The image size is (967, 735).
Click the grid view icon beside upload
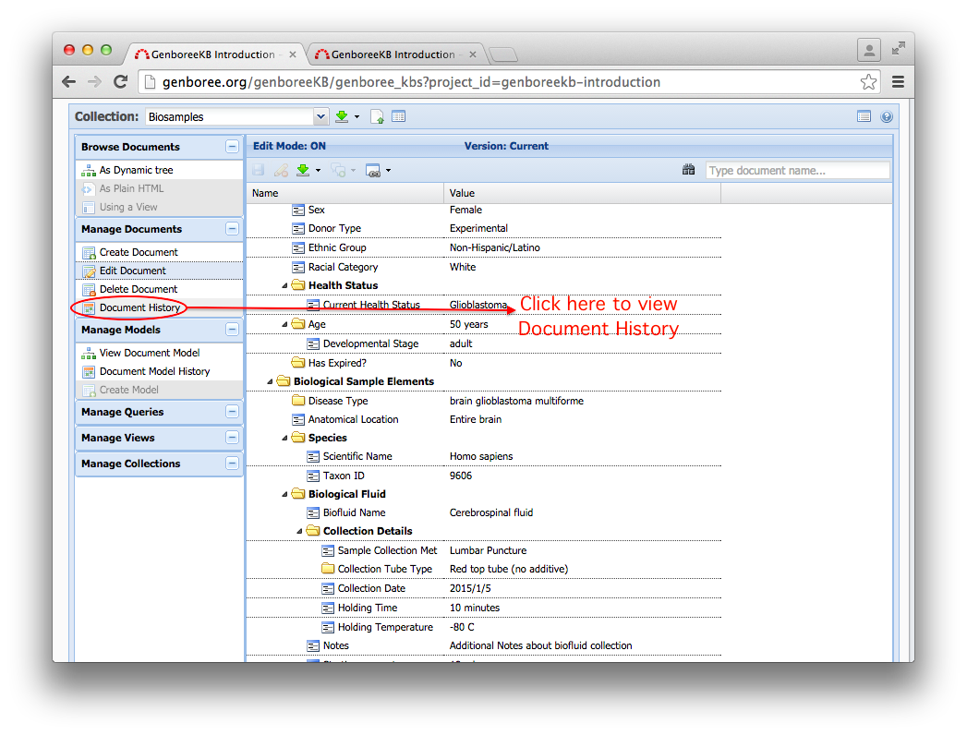point(398,116)
